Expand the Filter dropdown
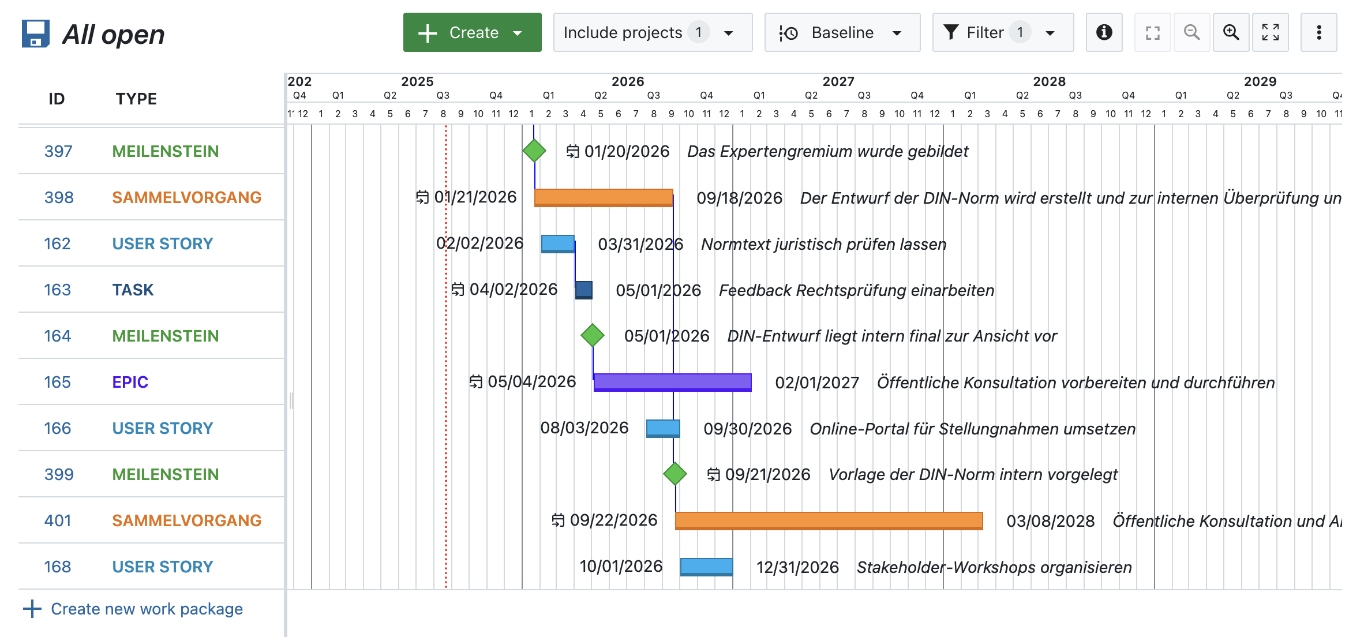This screenshot has width=1349, height=637. (1050, 32)
